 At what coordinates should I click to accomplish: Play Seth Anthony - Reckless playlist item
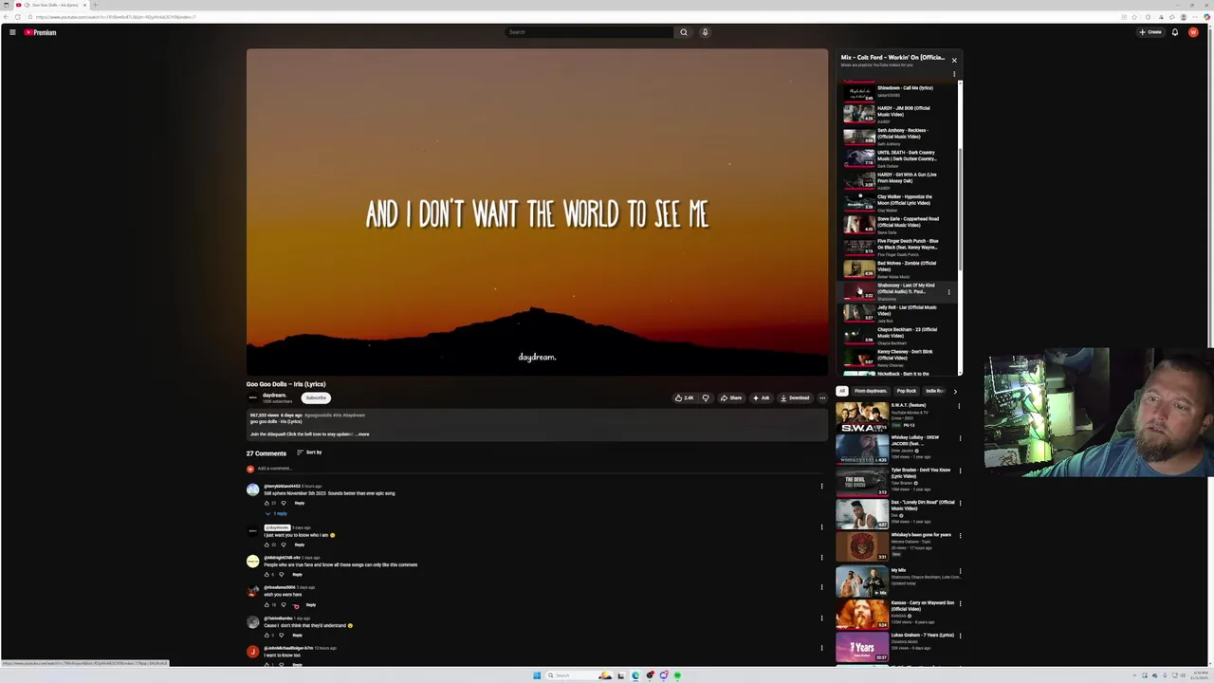pos(896,137)
